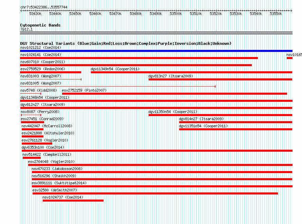Click the nsv1021212 (Coe2014) variant label
This screenshot has height=224, width=302.
coord(41,48)
